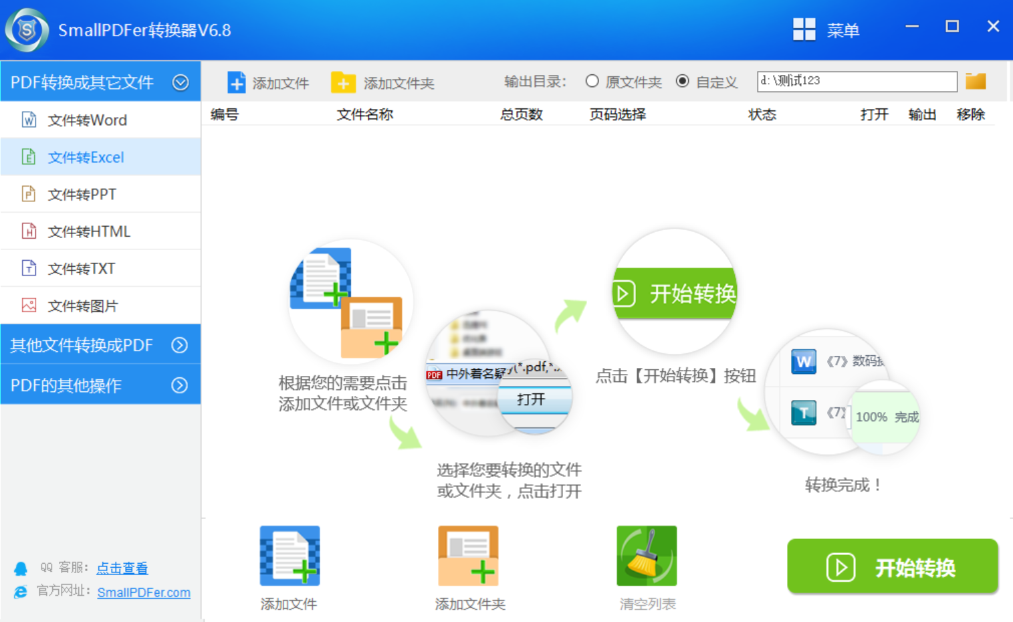Click the large add file icon at bottom
This screenshot has height=622, width=1013.
290,556
